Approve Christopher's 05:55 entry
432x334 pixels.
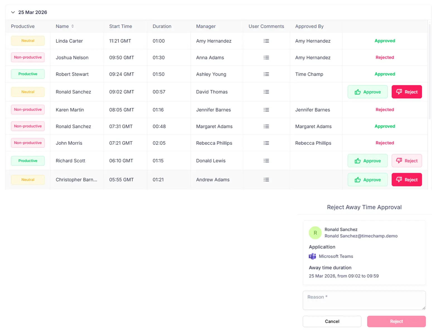(367, 180)
